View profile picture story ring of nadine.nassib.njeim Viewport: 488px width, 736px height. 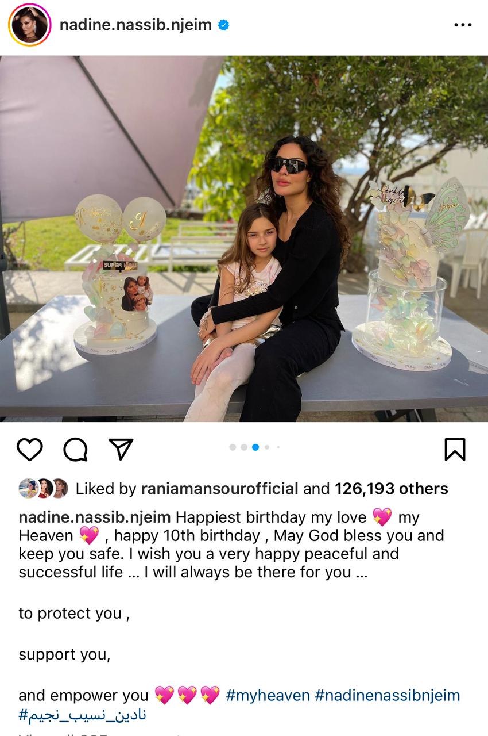29,25
